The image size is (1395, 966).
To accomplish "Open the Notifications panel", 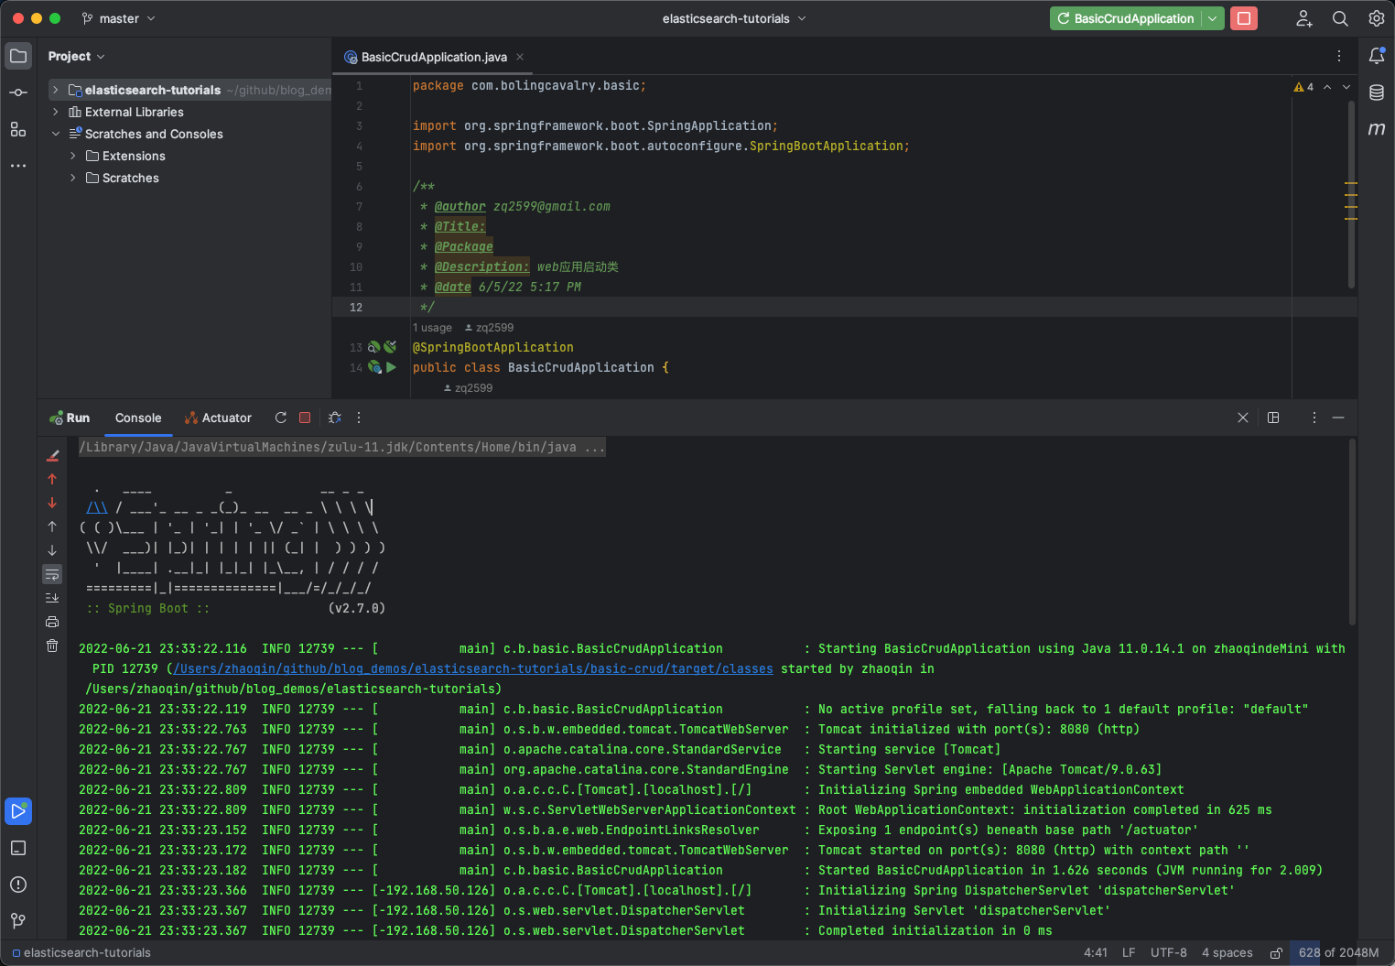I will click(1377, 56).
